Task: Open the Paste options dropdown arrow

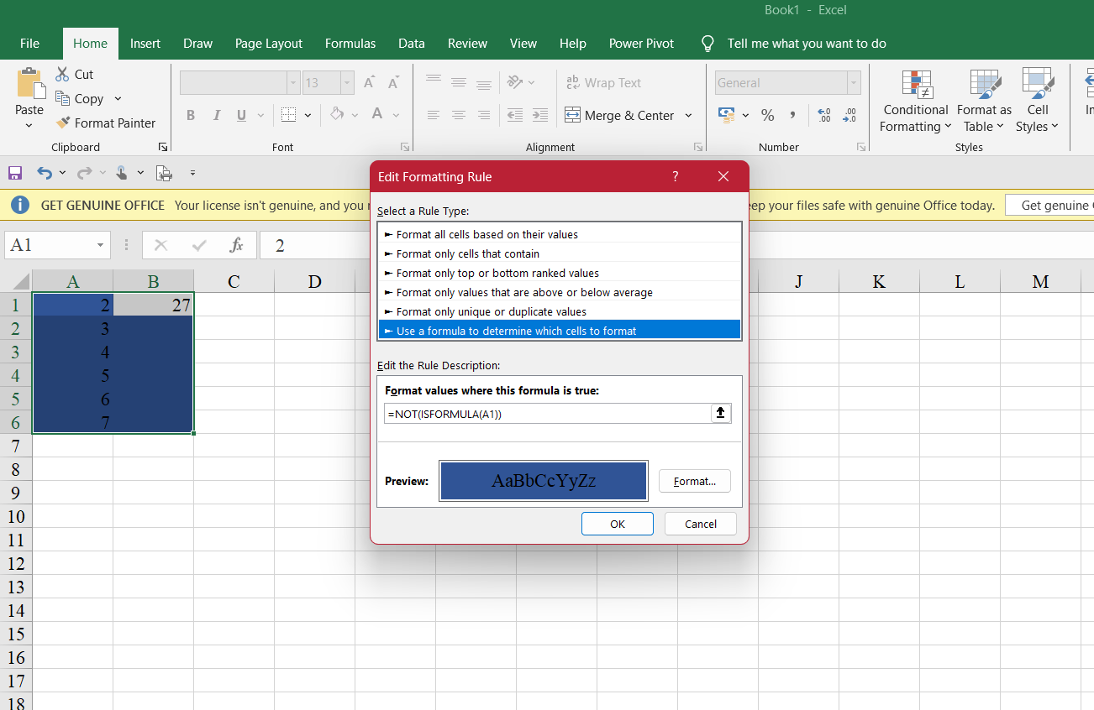Action: pyautogui.click(x=29, y=125)
